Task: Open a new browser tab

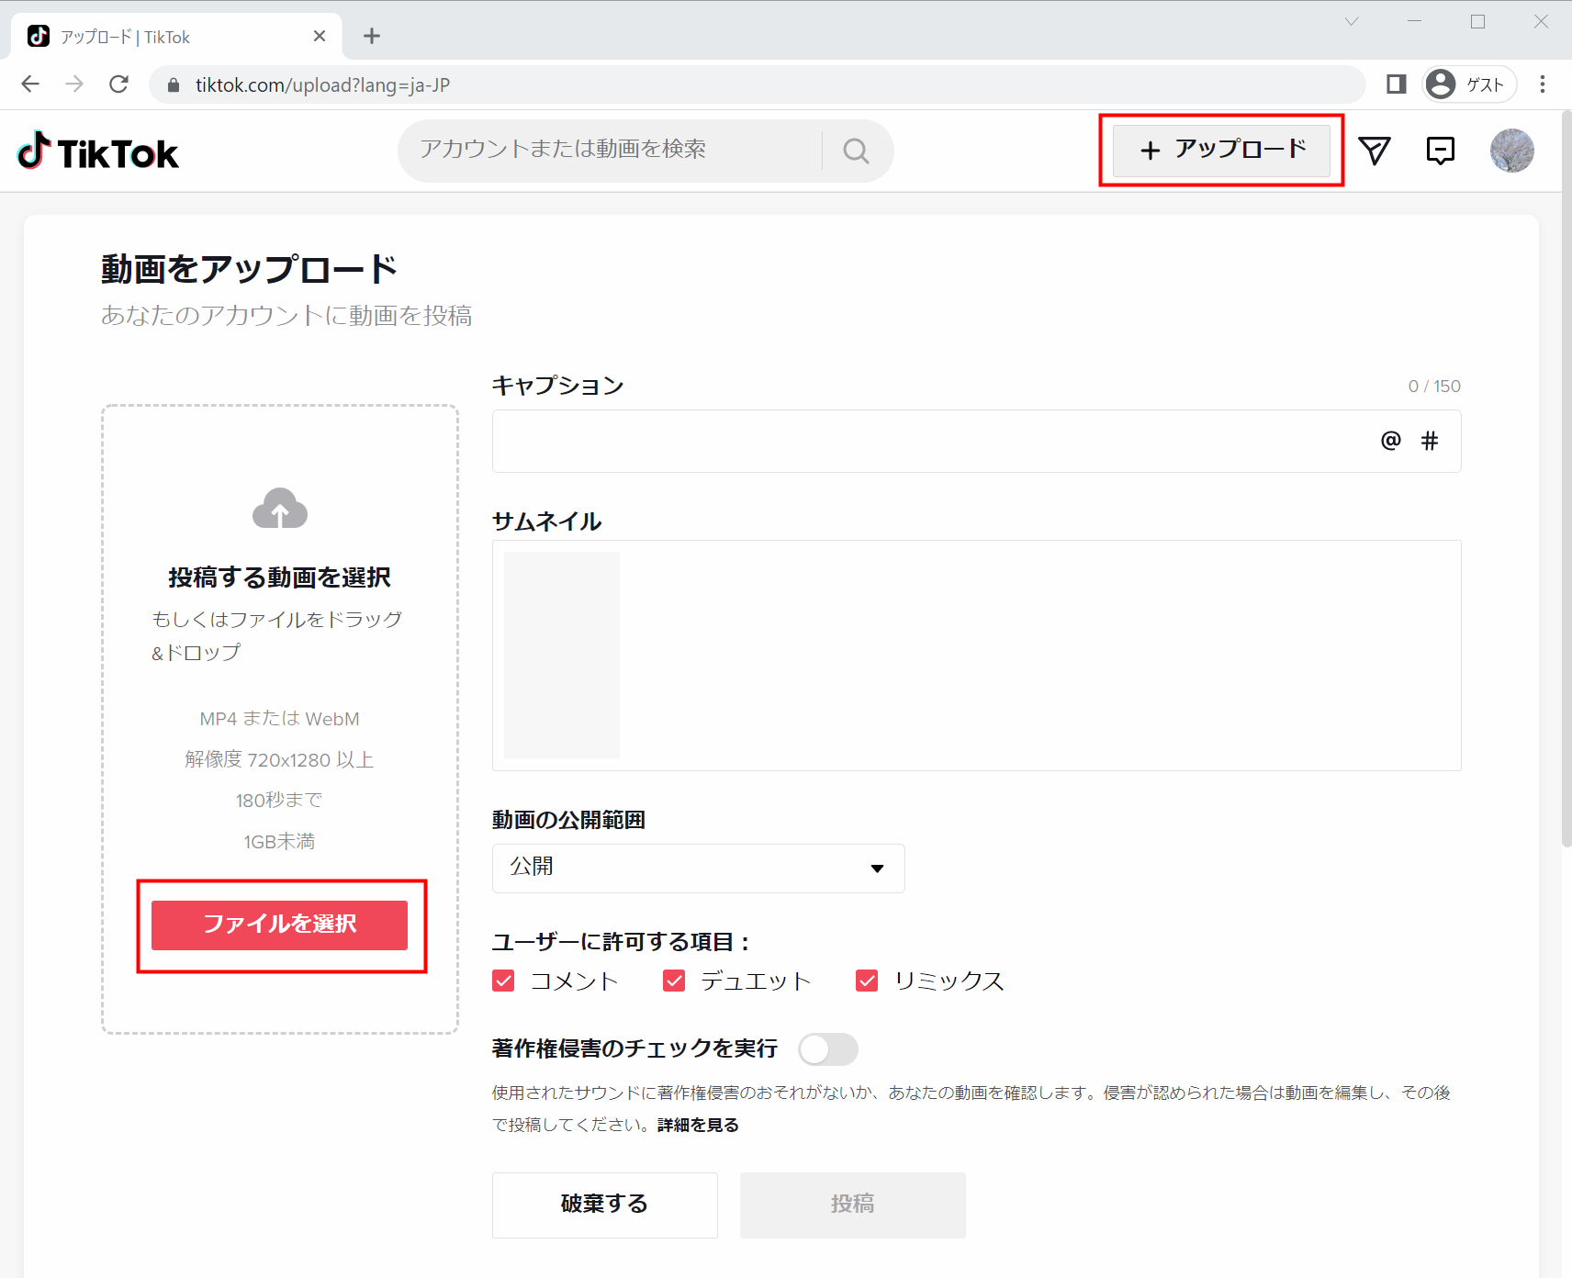Action: click(x=372, y=36)
